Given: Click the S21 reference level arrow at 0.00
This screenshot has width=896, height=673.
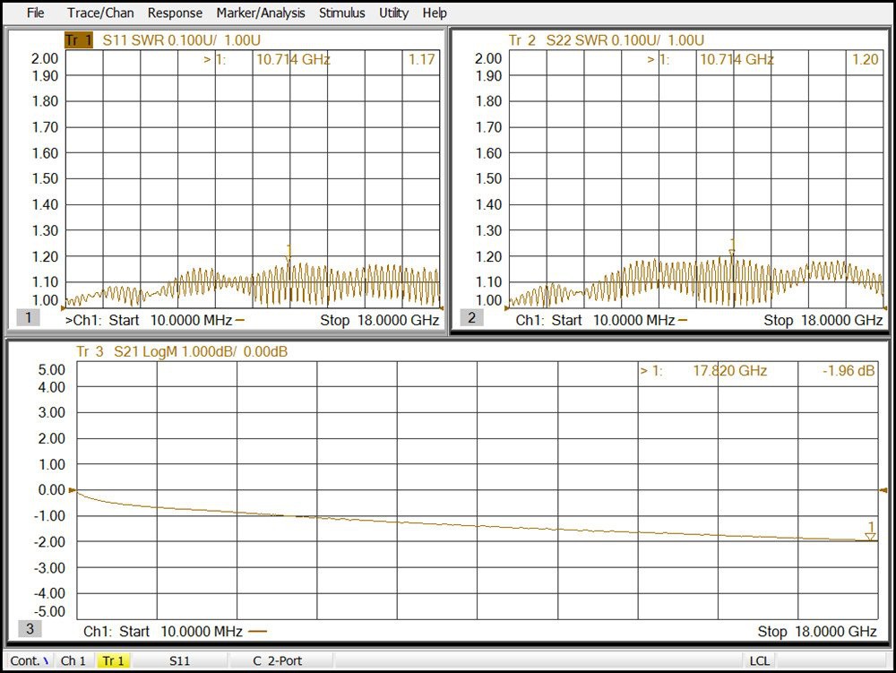Looking at the screenshot, I should (x=73, y=491).
